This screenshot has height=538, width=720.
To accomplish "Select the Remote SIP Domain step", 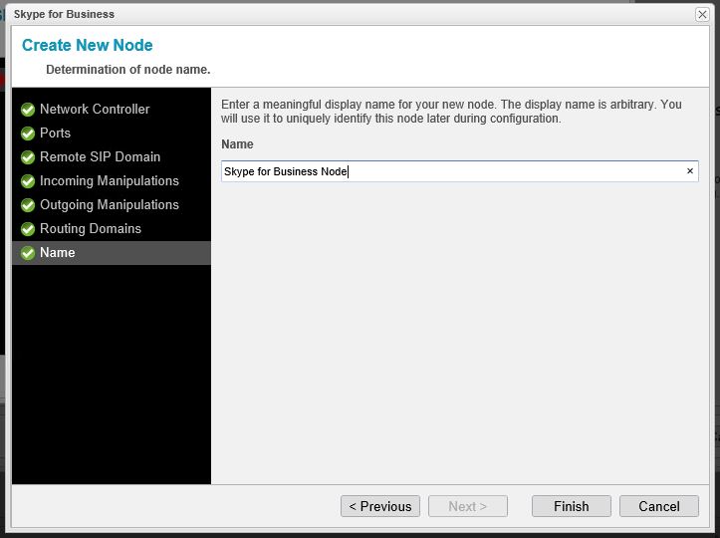I will [x=100, y=157].
